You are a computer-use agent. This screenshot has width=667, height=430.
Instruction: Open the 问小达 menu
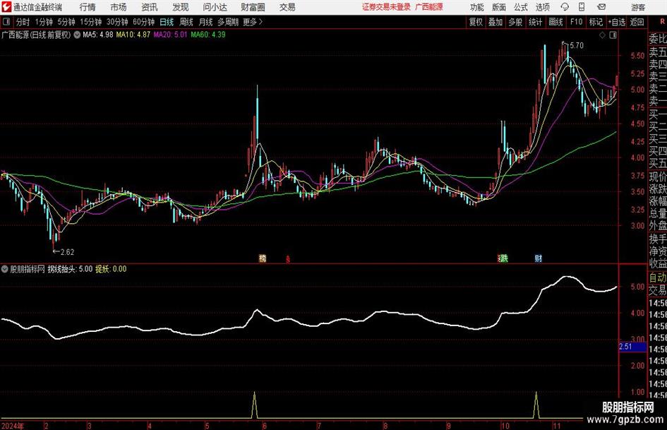click(x=215, y=7)
